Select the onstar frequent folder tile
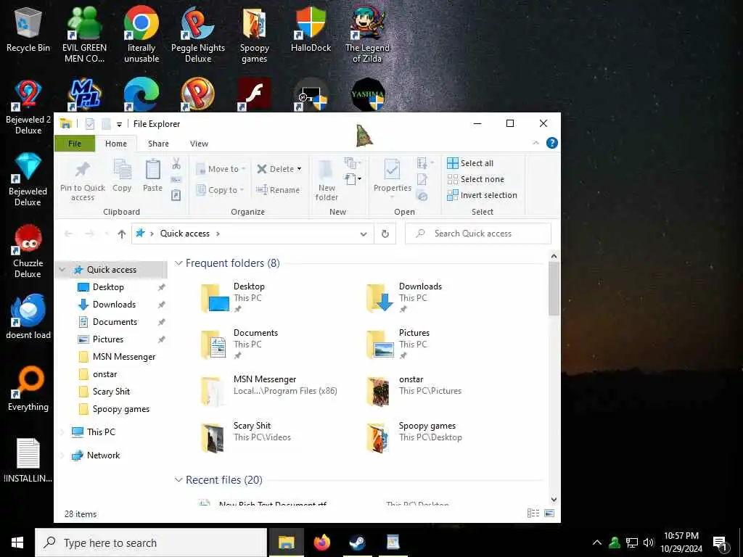The width and height of the screenshot is (743, 557). tap(414, 390)
